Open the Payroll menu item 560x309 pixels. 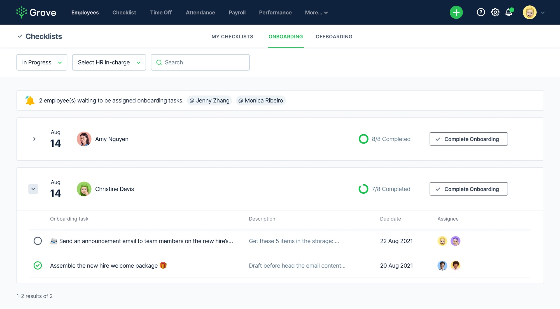[237, 12]
